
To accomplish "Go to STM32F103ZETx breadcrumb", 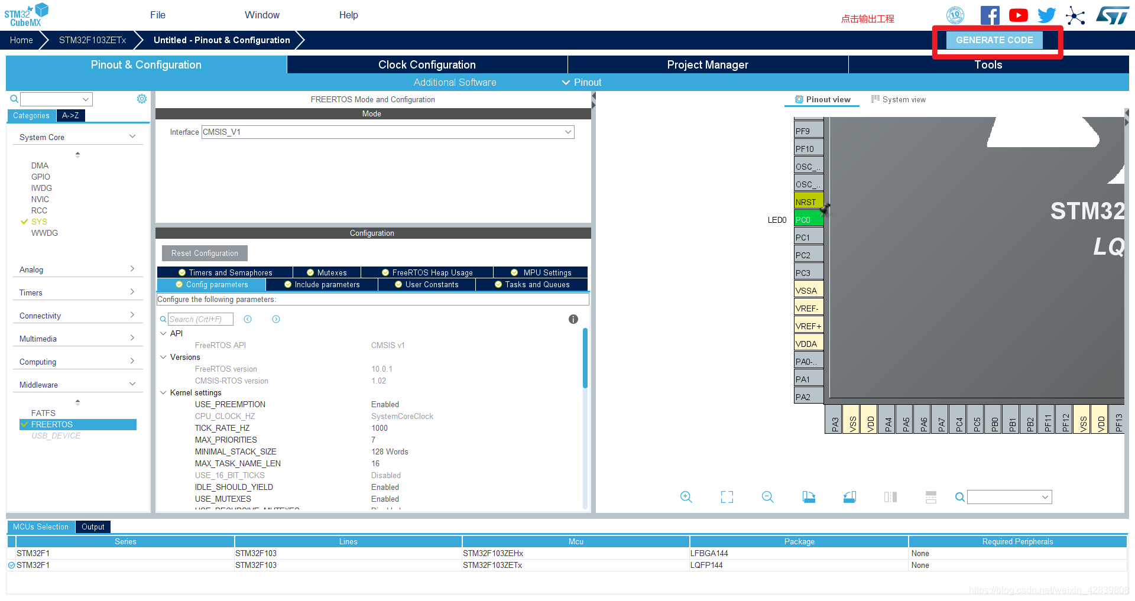I will coord(92,40).
